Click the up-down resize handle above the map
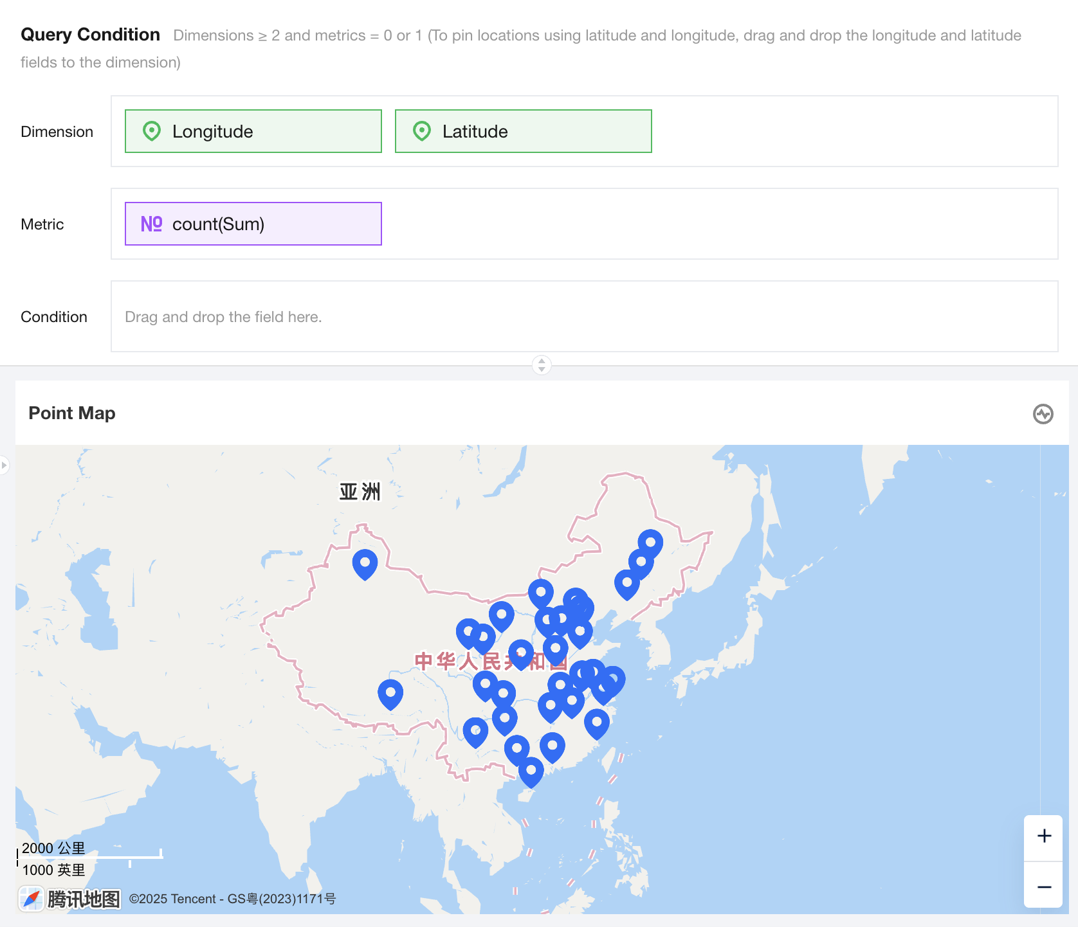This screenshot has width=1078, height=927. pos(542,364)
